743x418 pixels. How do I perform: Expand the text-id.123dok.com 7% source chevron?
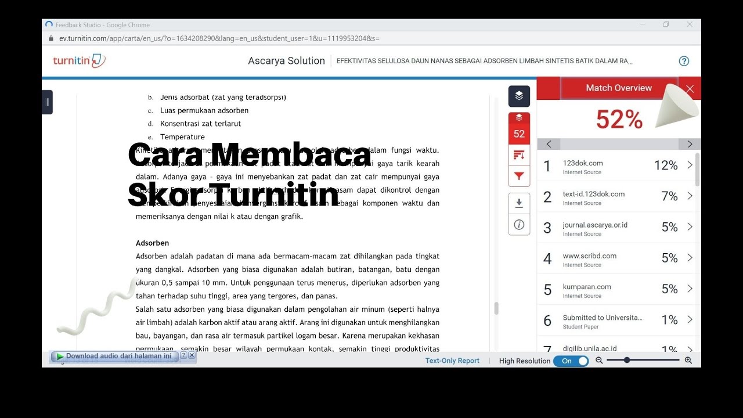point(690,196)
